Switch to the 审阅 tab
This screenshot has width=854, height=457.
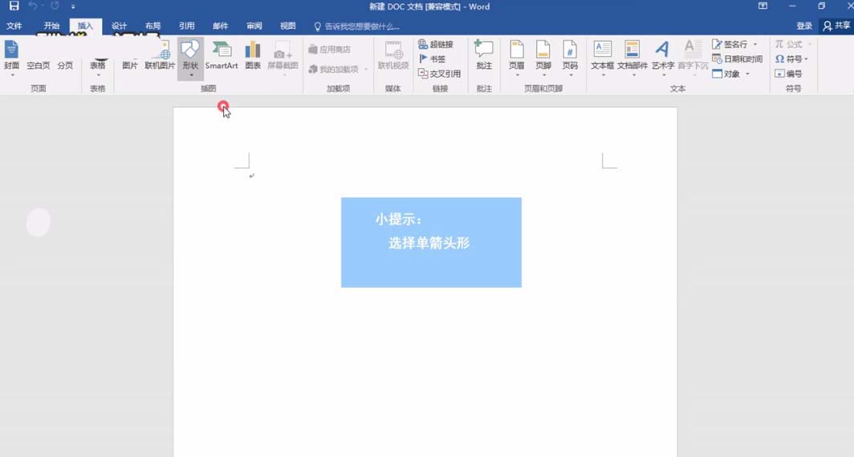pyautogui.click(x=254, y=26)
